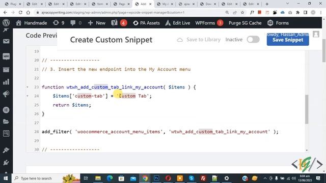
Task: Click the browser home button
Action: [28, 12]
